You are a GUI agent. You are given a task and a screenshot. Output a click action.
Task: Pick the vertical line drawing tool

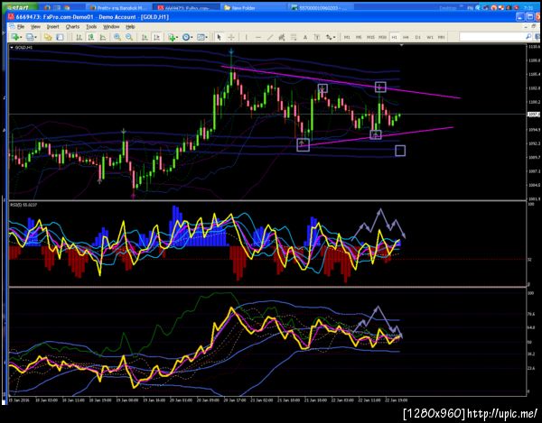point(246,37)
